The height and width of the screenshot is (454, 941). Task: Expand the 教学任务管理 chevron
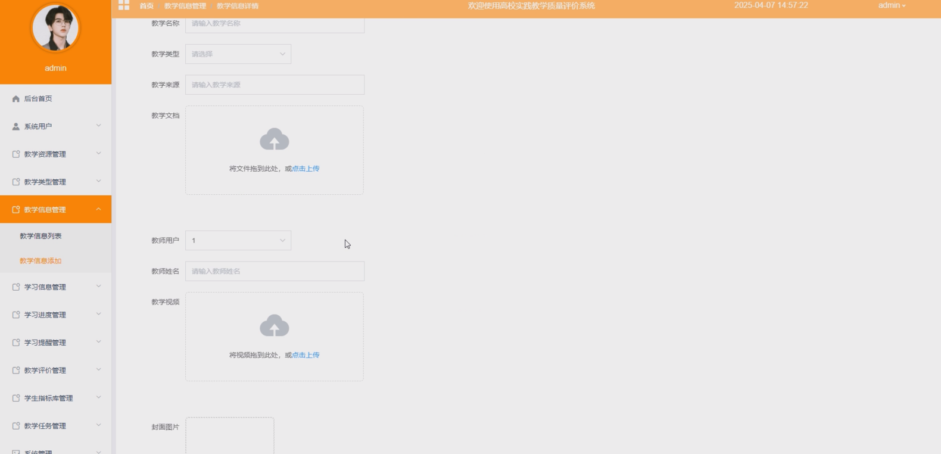[x=99, y=425]
